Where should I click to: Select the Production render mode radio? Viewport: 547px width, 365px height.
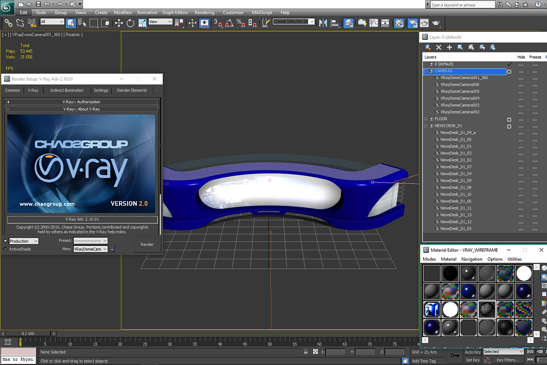point(5,241)
